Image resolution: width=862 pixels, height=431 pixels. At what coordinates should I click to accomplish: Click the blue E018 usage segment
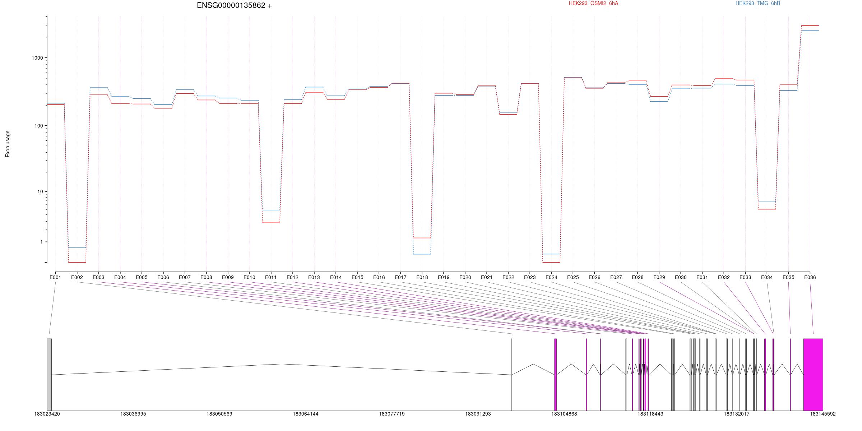click(422, 254)
